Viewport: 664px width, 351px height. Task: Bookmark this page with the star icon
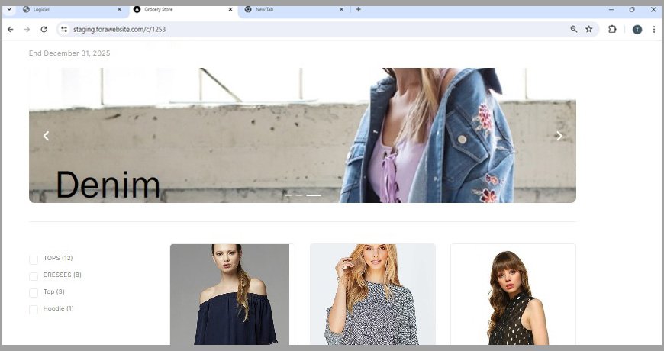(x=589, y=29)
